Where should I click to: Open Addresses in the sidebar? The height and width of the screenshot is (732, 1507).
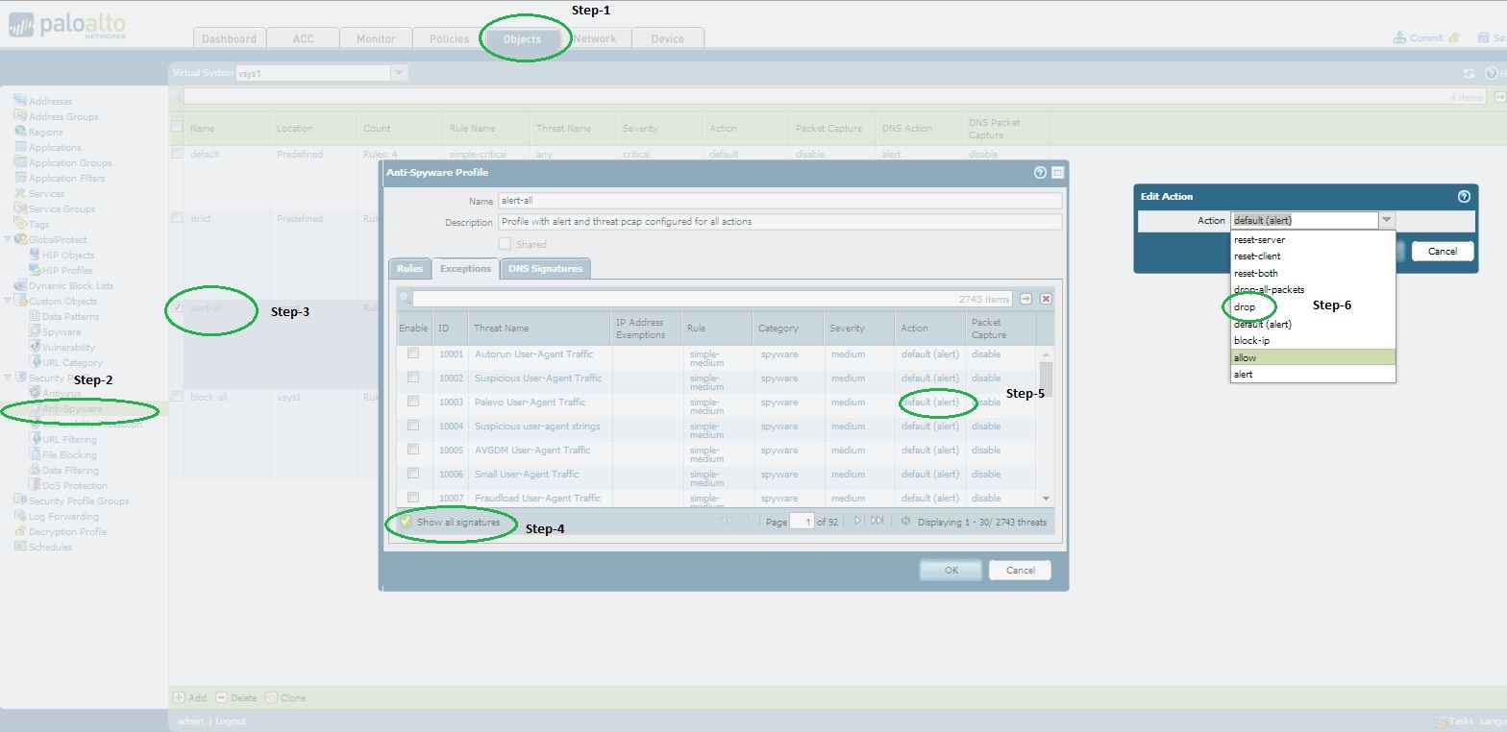tap(50, 101)
